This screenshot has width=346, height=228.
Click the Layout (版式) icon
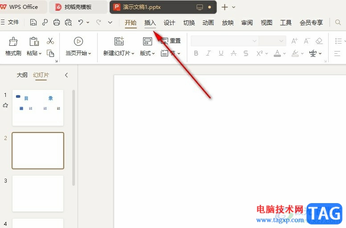148,41
